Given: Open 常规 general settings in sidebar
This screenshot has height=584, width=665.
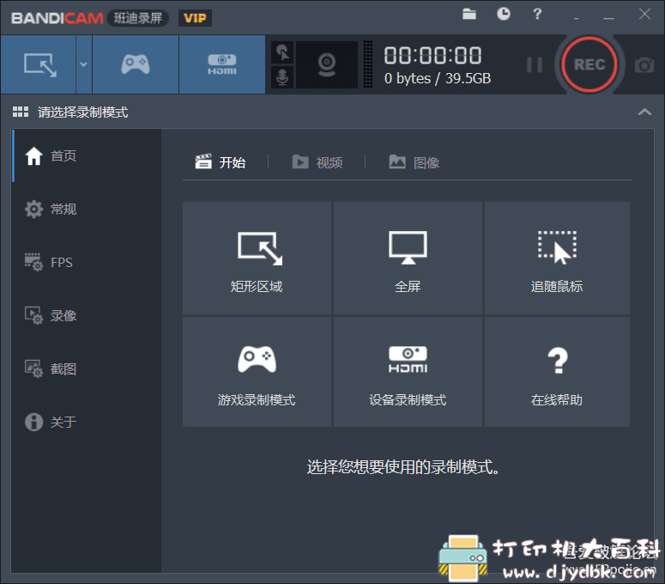Looking at the screenshot, I should point(87,209).
